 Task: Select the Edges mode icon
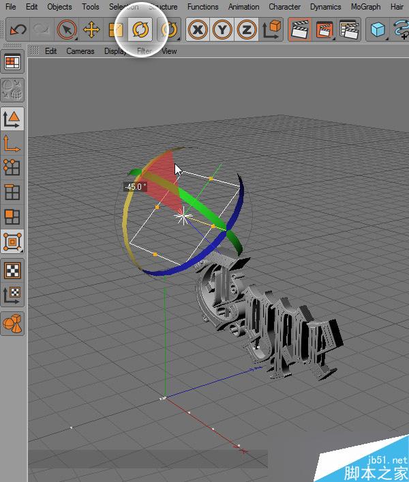pos(12,193)
